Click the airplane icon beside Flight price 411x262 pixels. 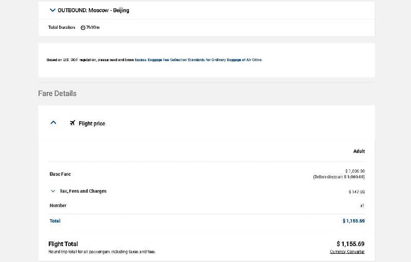[x=72, y=123]
